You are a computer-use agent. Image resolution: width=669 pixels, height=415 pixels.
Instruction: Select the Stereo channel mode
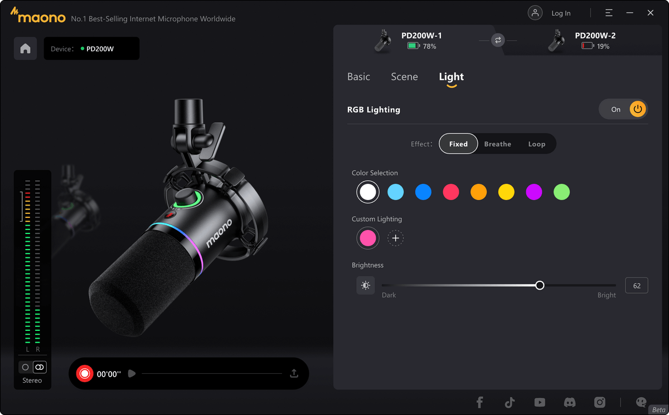40,367
